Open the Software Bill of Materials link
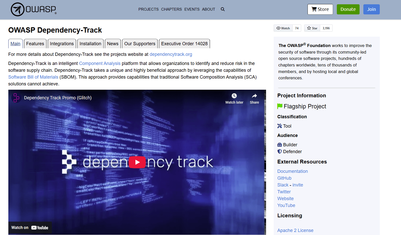Image resolution: width=401 pixels, height=235 pixels. (x=33, y=77)
